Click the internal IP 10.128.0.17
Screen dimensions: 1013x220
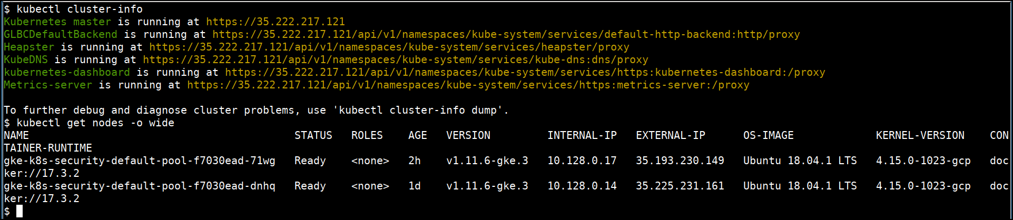(x=582, y=161)
